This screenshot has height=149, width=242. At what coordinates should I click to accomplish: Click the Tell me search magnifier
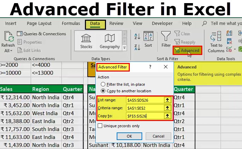[204, 24]
